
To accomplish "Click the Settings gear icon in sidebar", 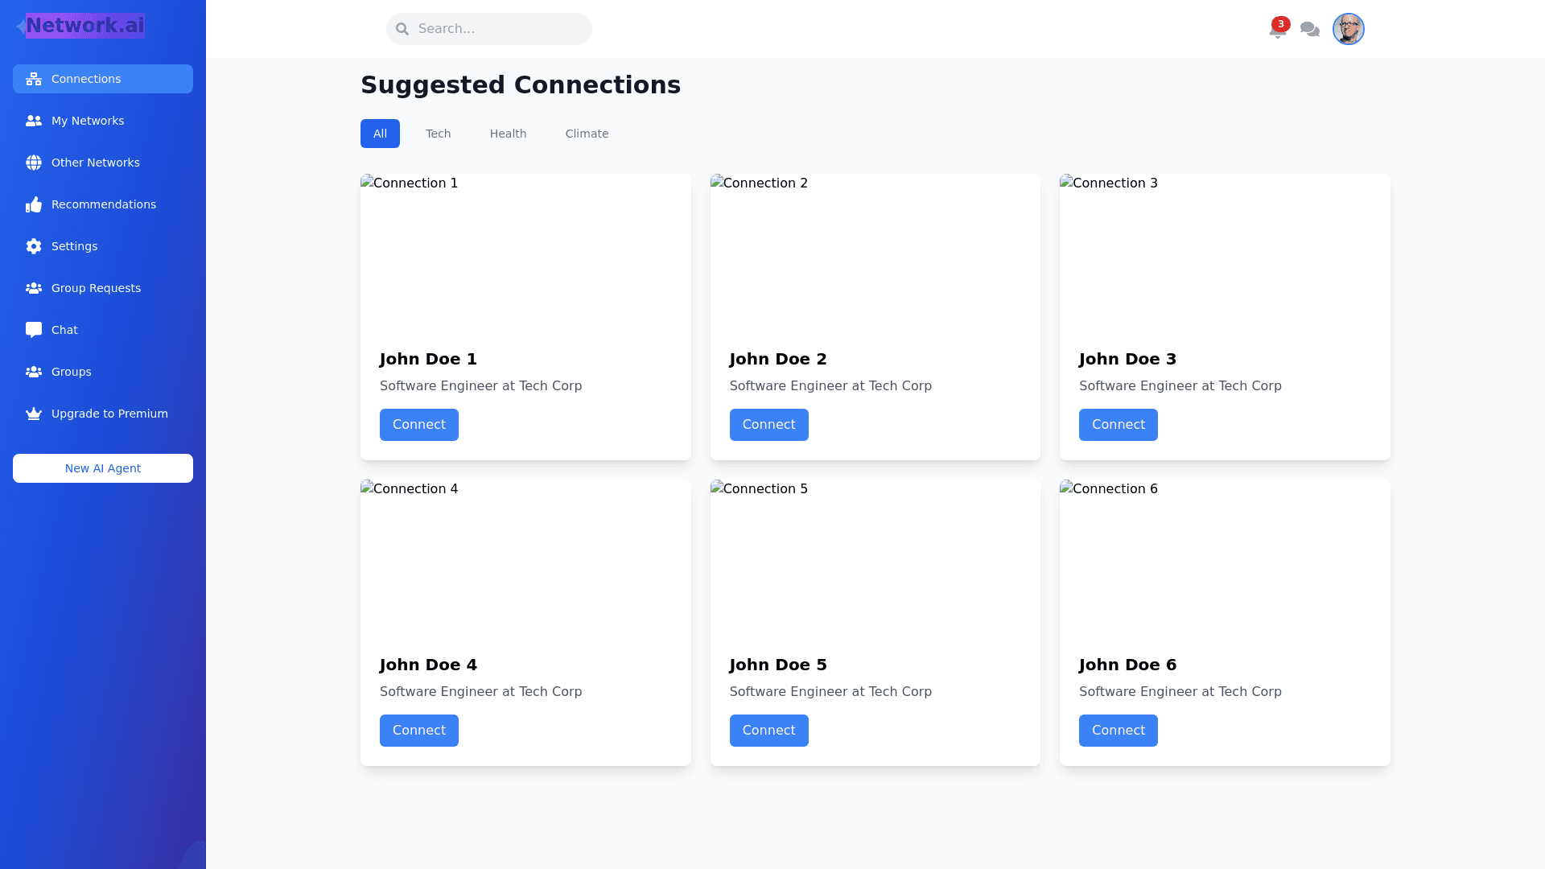I will (34, 246).
